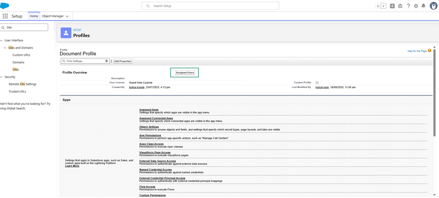The height and width of the screenshot is (198, 439).
Task: Open the Assigned Apps settings link
Action: point(149,110)
